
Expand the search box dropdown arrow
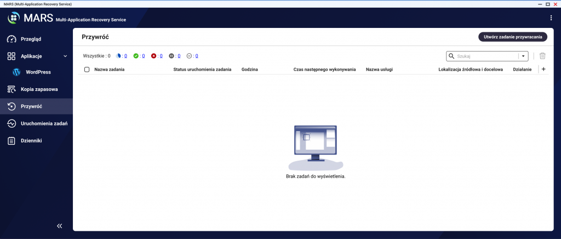pos(523,56)
